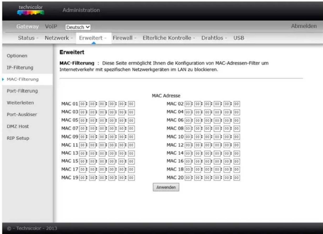Click the Abmelden logout link
Screen dimensions: 323x234
point(304,26)
